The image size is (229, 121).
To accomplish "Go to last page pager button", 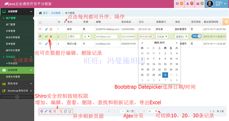I will 144,111.
